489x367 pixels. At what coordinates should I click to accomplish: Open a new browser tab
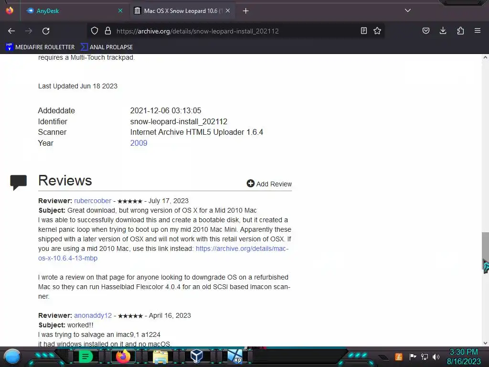(x=246, y=11)
